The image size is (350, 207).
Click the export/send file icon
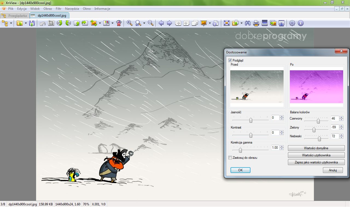235,23
